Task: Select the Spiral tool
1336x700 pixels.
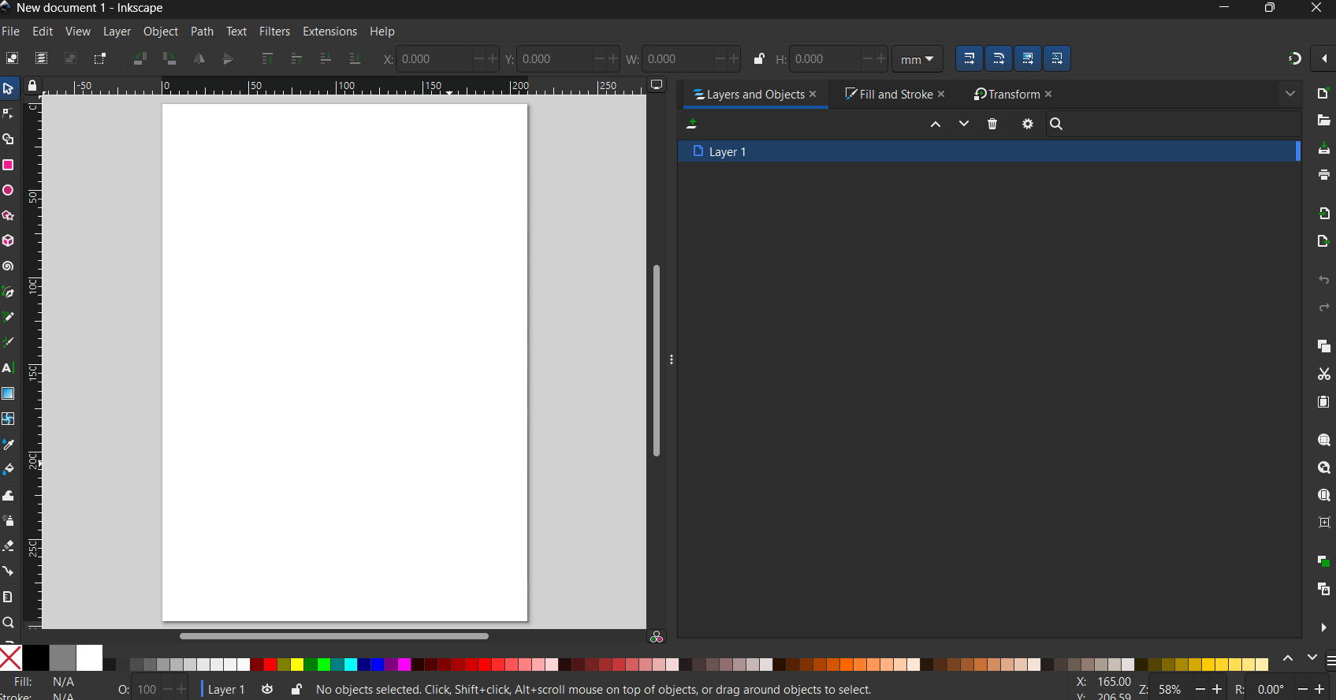Action: tap(9, 266)
